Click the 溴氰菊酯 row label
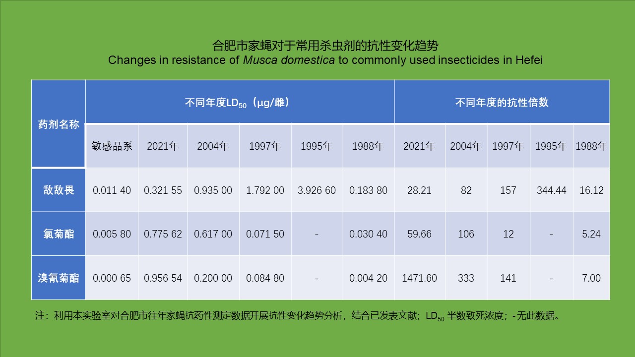Viewport: 635px width, 357px height. (59, 278)
